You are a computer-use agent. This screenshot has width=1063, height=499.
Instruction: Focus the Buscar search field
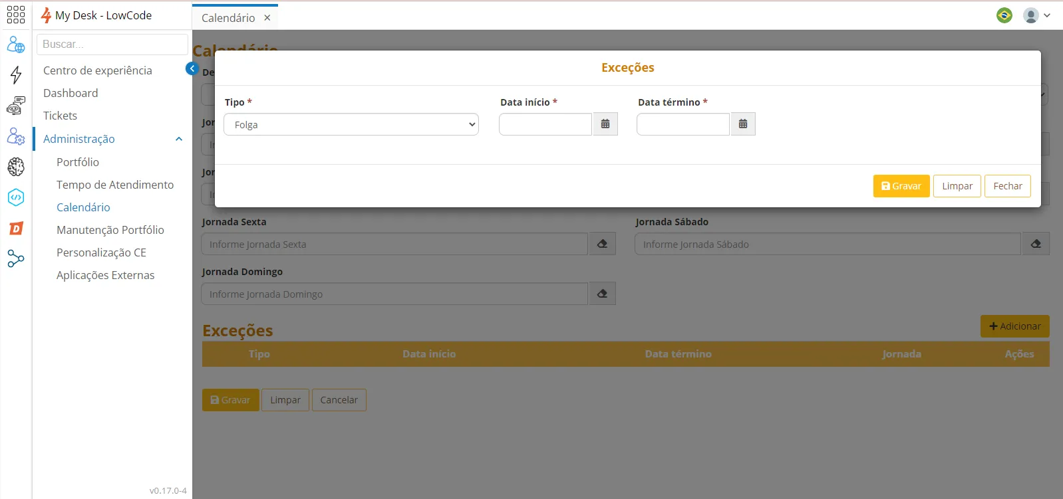coord(112,45)
